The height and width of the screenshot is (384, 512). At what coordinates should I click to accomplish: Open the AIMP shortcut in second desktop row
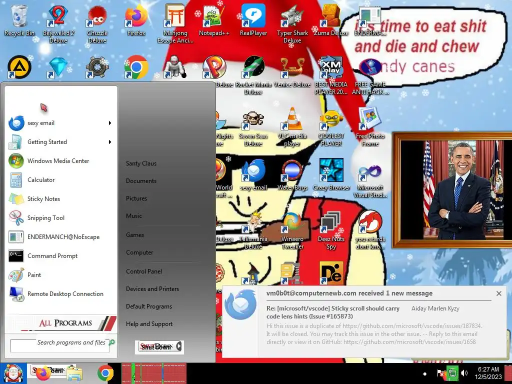pyautogui.click(x=19, y=67)
